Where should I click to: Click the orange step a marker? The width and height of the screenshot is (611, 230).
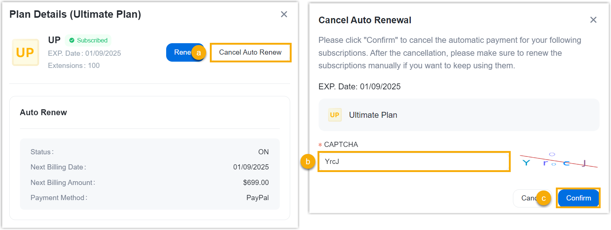[x=199, y=53]
